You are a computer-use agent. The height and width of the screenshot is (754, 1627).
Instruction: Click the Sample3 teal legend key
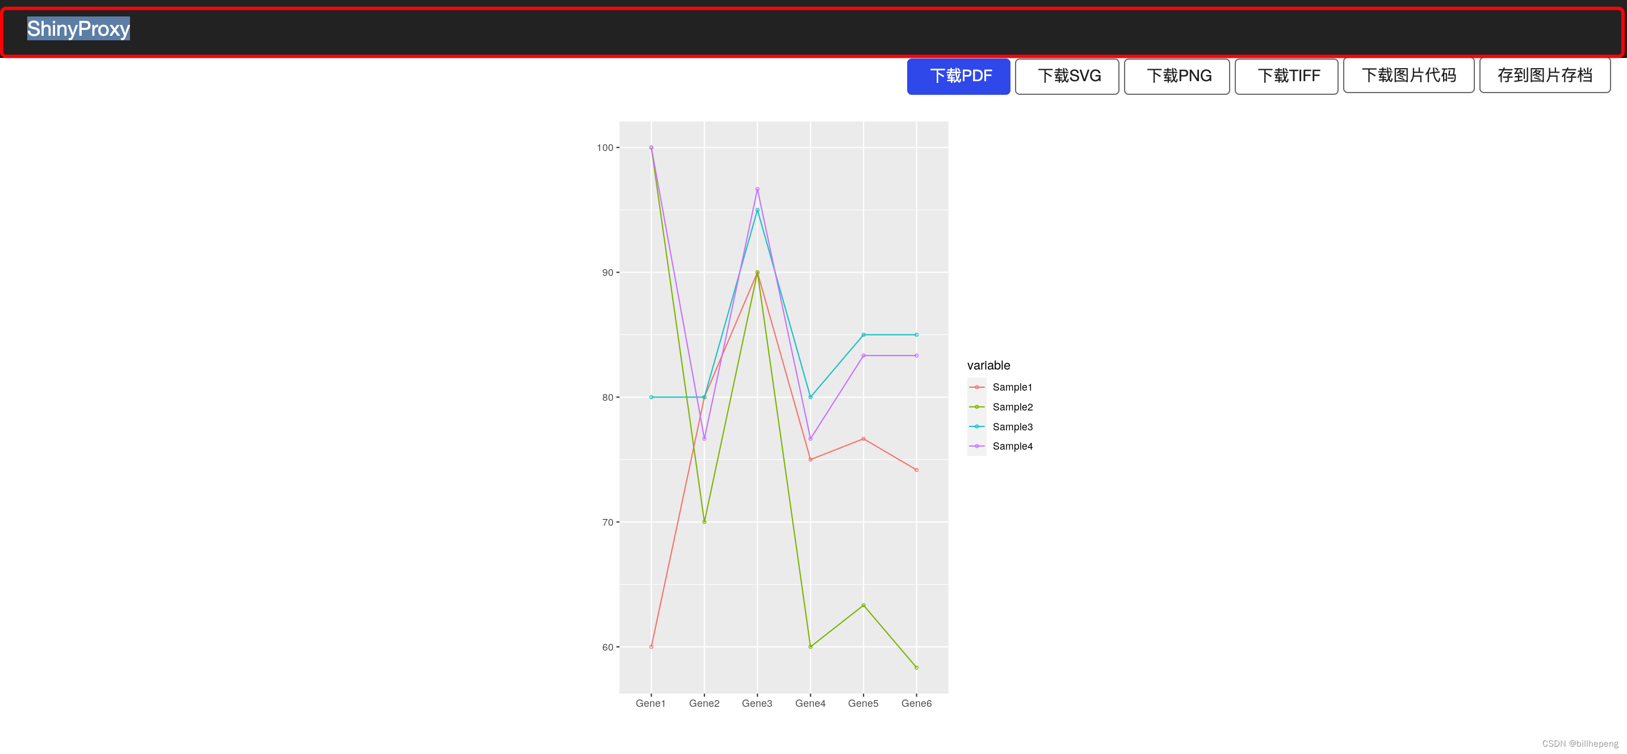click(x=976, y=426)
